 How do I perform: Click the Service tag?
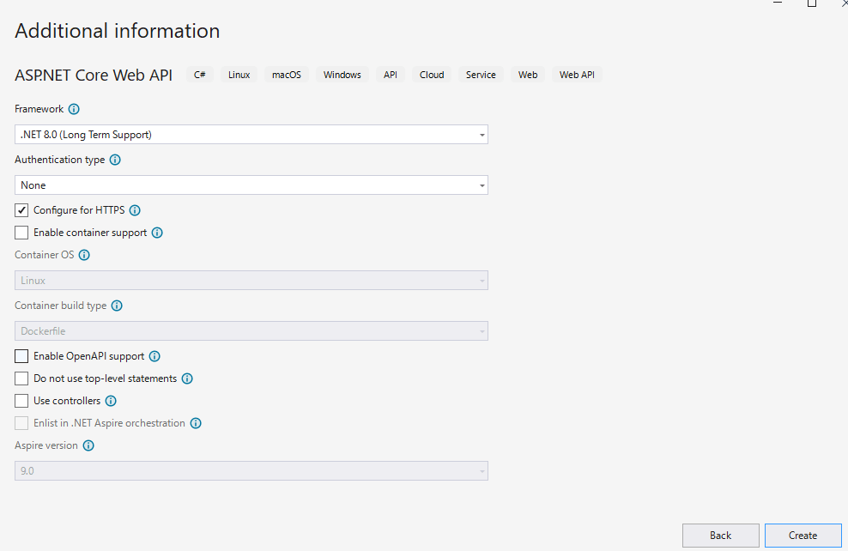point(481,75)
